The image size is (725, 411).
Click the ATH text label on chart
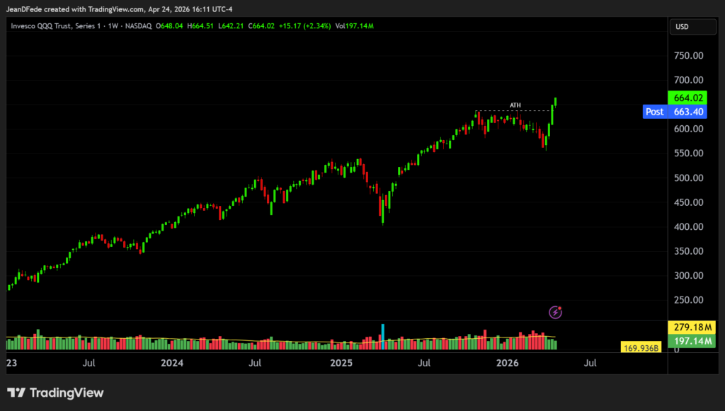point(515,105)
